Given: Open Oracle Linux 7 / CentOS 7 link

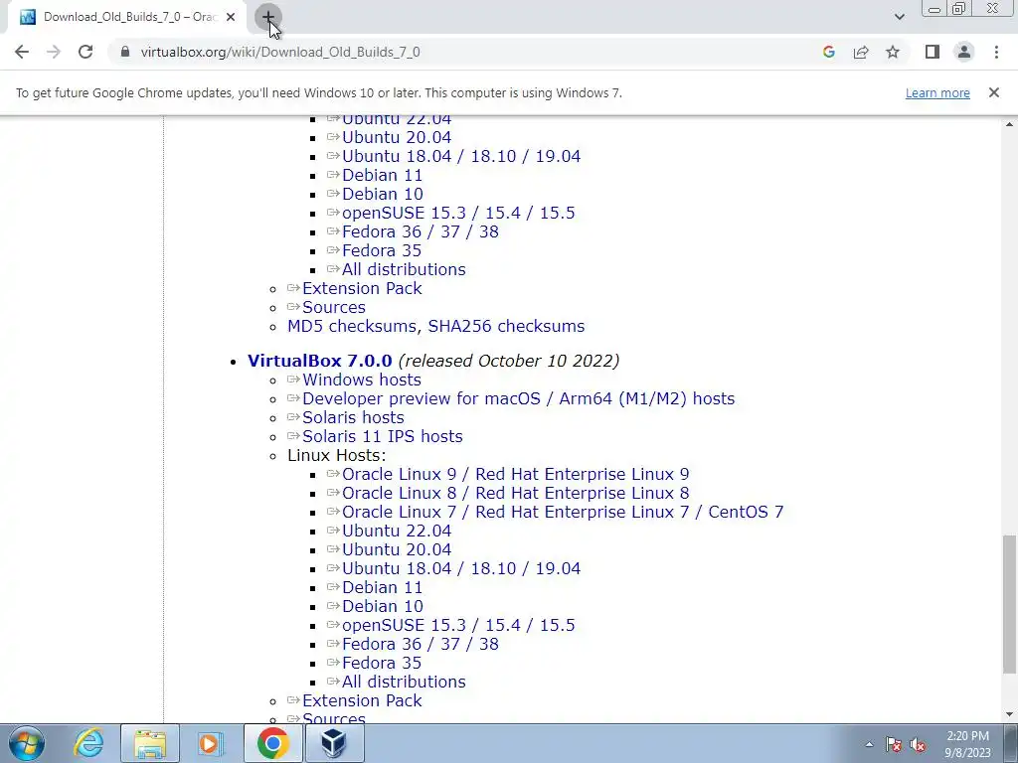Looking at the screenshot, I should click(563, 512).
